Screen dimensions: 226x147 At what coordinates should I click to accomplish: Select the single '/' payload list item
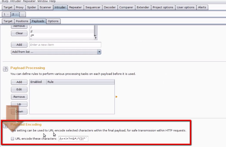coord(62,27)
